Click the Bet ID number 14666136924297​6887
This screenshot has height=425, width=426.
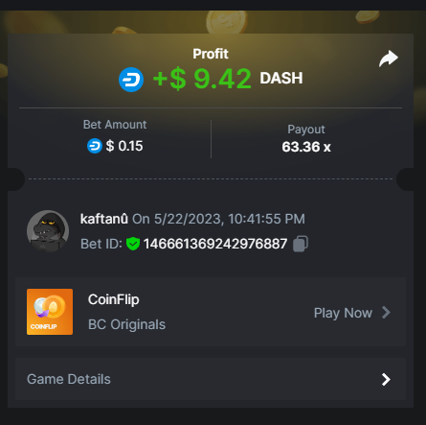point(215,244)
